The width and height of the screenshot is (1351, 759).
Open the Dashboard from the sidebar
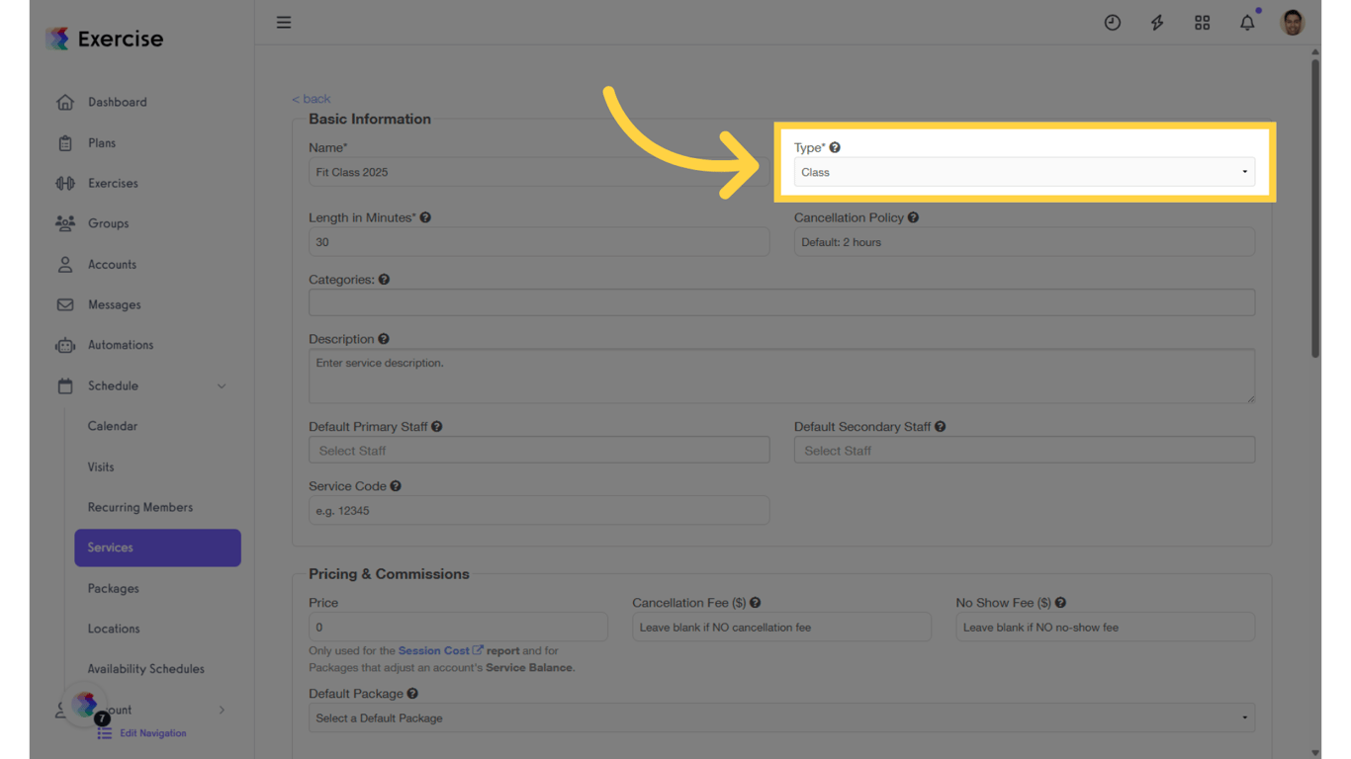118,102
